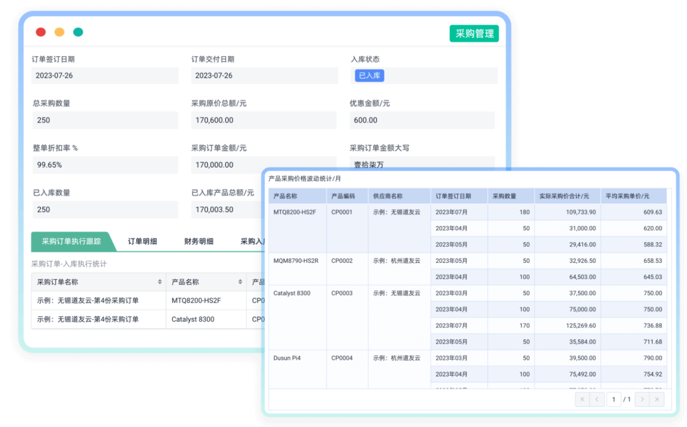
Task: Sort by 采购订单名称 column sort arrows
Action: (160, 282)
